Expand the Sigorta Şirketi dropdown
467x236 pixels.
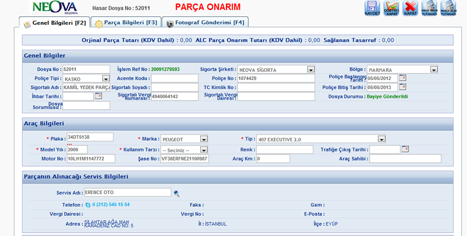[x=311, y=70]
